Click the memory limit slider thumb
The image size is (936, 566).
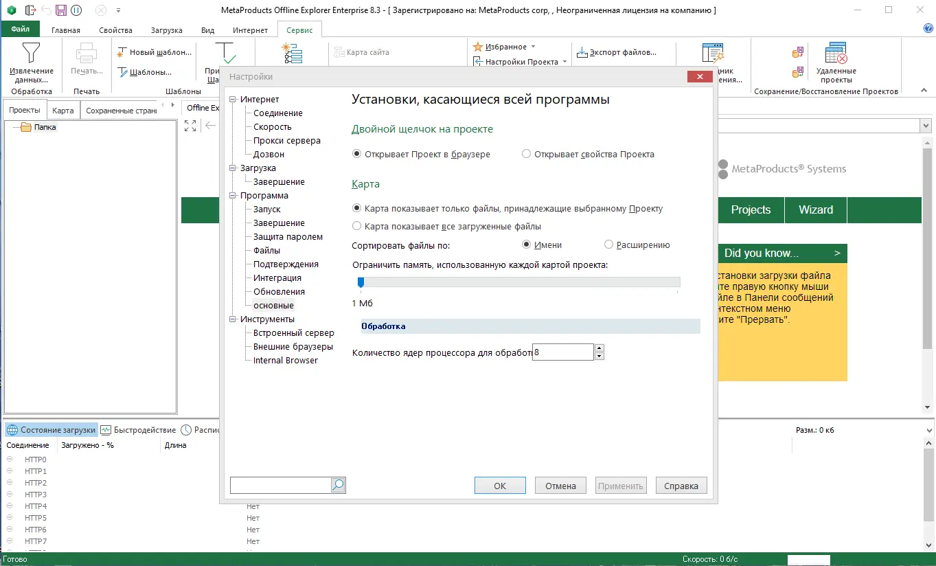[361, 282]
